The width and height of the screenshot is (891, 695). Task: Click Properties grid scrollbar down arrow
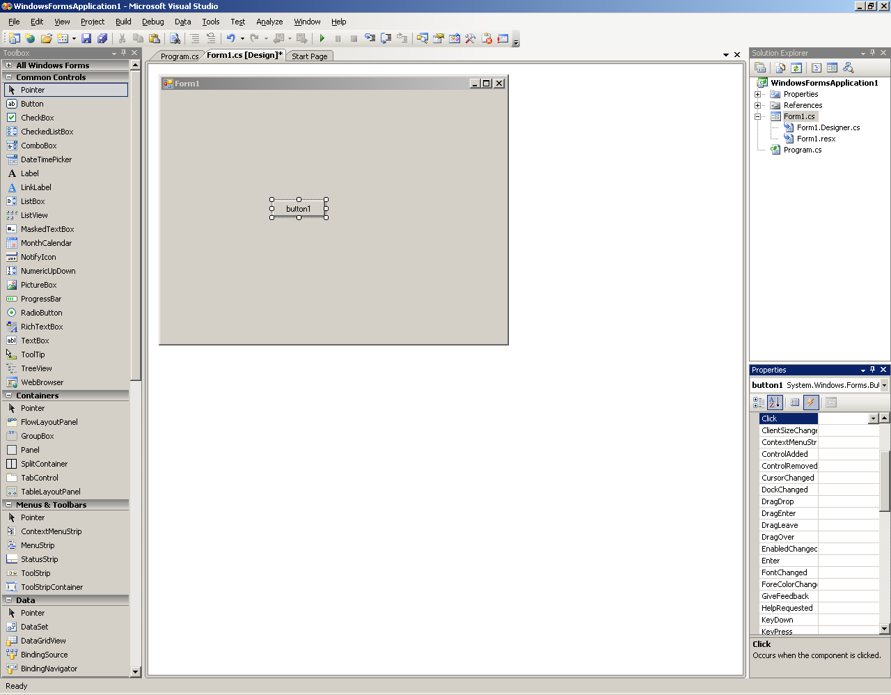tap(885, 629)
